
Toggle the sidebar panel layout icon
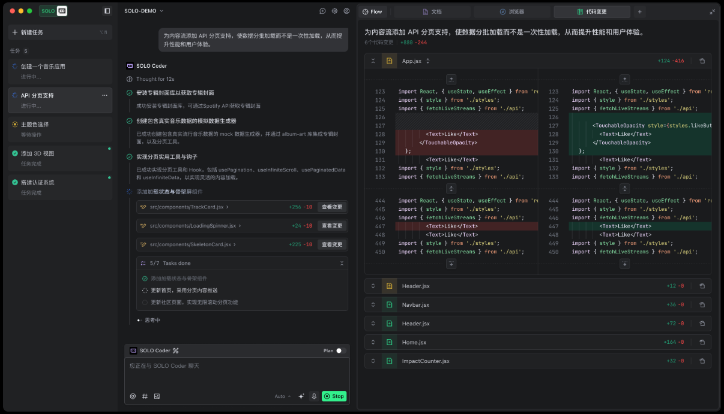107,11
